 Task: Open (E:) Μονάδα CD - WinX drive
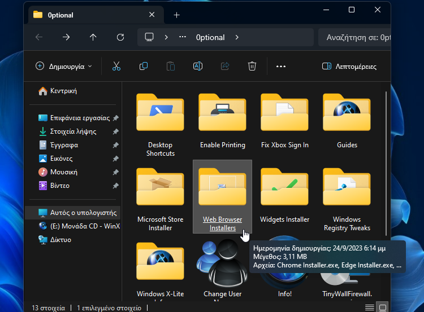(79, 226)
